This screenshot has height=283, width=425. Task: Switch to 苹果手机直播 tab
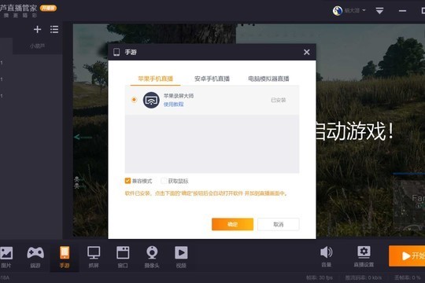[156, 79]
